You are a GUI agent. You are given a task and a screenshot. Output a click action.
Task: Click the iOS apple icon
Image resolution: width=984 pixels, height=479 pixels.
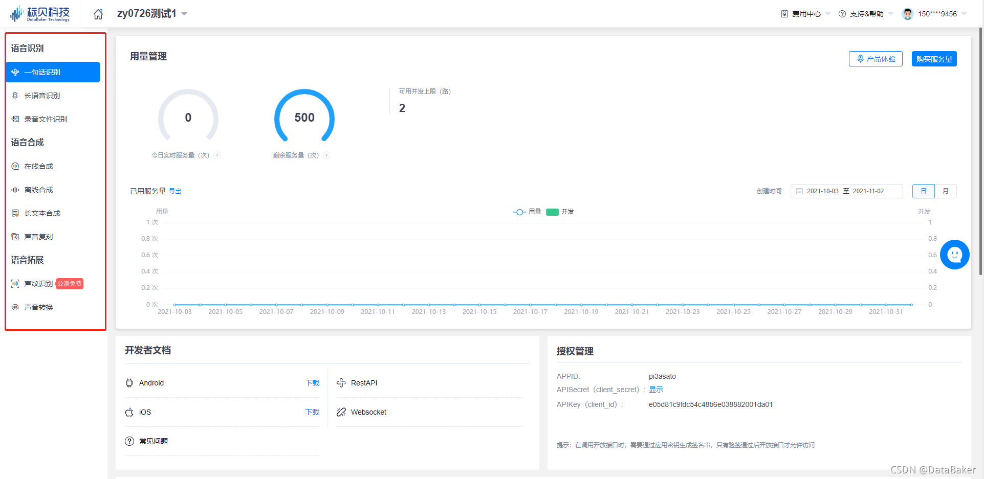[x=129, y=412]
